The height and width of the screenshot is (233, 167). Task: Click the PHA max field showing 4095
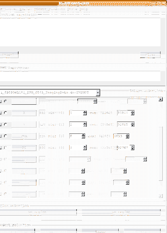pos(119,136)
